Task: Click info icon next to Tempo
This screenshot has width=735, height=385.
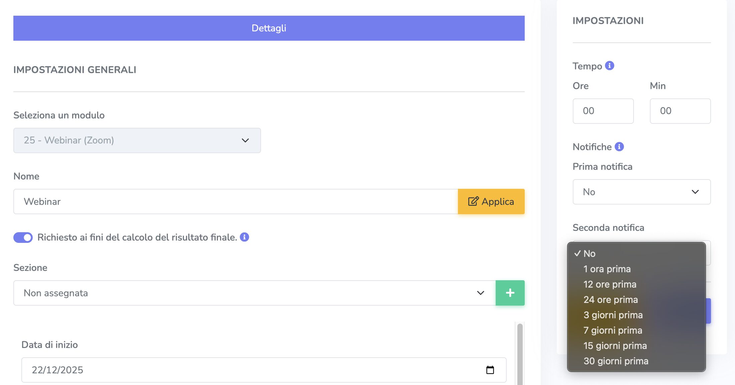Action: pyautogui.click(x=609, y=66)
